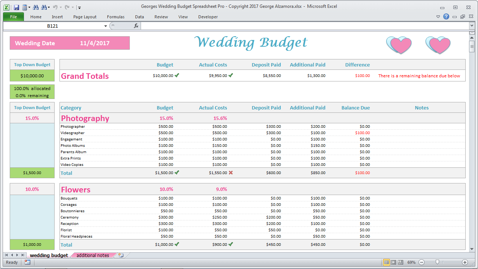
Task: Open Excel Help via question mark icon
Action: coord(446,17)
